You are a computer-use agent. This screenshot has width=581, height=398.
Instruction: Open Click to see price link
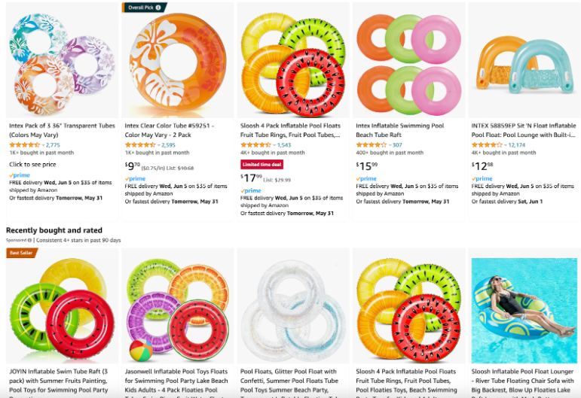[x=32, y=164]
